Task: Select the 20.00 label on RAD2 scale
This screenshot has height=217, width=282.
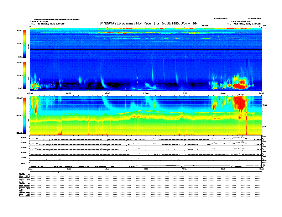Action: 19,44
